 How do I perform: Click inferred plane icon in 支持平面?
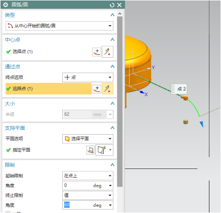pos(102,150)
